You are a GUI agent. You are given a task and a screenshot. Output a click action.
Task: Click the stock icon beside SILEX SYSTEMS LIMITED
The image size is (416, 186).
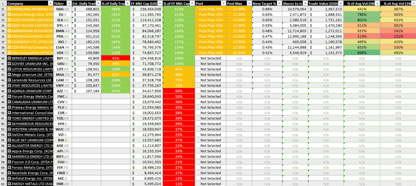pos(9,20)
